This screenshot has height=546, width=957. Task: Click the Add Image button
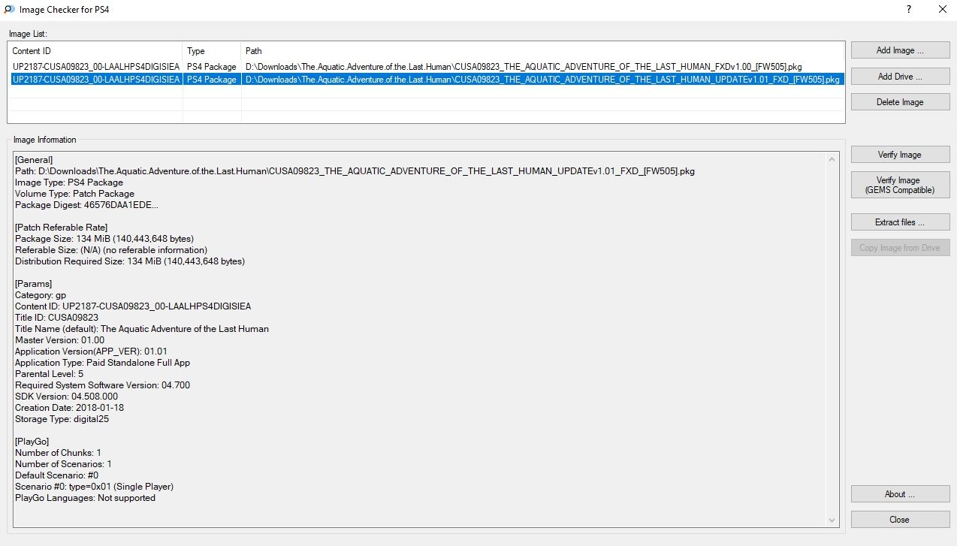(900, 50)
